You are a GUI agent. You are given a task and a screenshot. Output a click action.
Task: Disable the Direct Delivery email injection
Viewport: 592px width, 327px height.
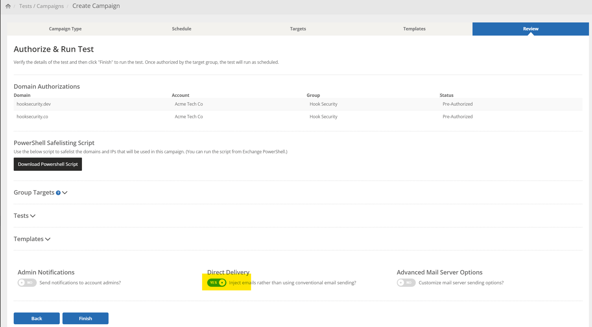(x=216, y=282)
